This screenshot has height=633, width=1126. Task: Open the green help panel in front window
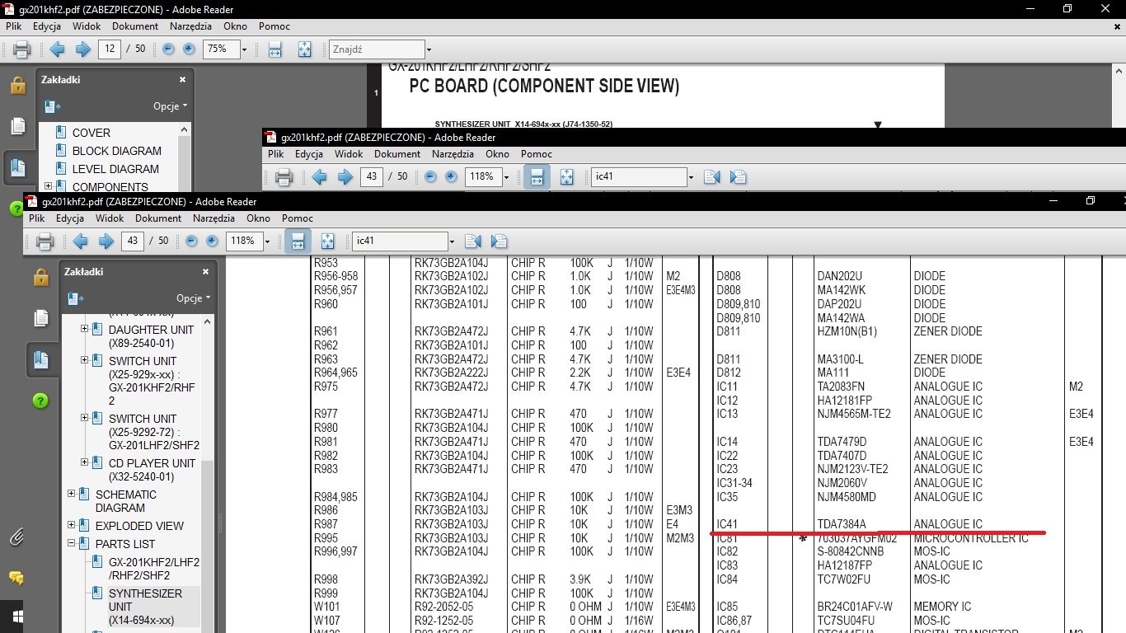[40, 401]
